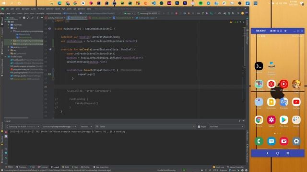Click the Logcat search field containing Tamer
The width and height of the screenshot is (307, 172).
[145, 127]
